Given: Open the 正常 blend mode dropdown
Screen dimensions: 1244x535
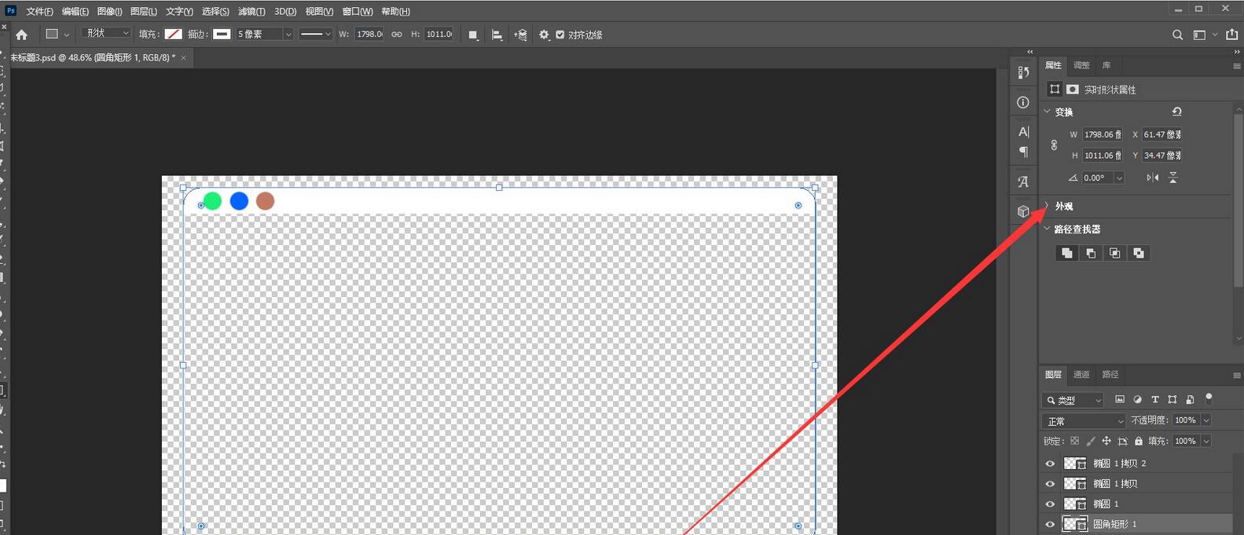Looking at the screenshot, I should (x=1084, y=421).
